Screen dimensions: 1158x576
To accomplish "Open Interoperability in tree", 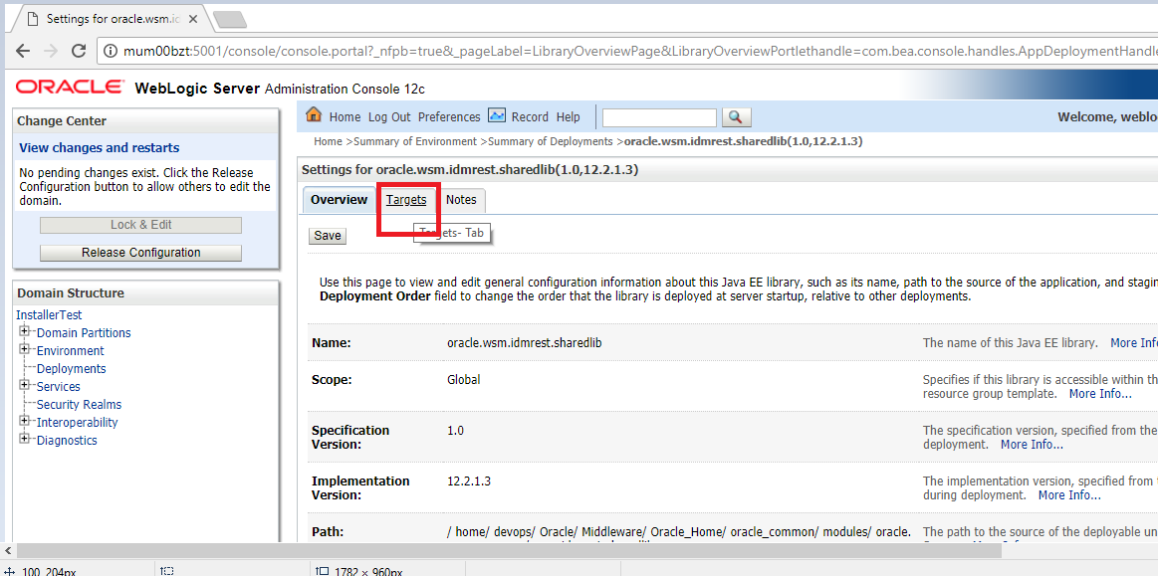I will pyautogui.click(x=77, y=422).
